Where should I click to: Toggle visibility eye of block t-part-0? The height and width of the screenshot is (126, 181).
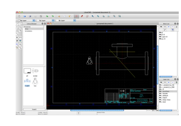click(160, 37)
